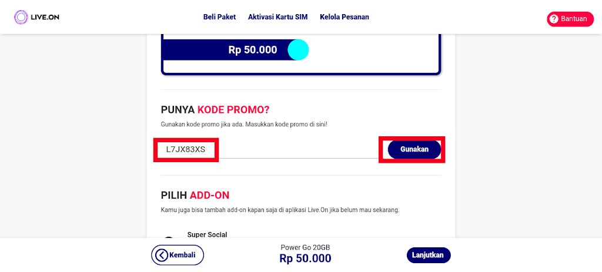Screen dimensions: 602x272
Task: Click the LIVE.ON wordmark text
Action: (45, 17)
